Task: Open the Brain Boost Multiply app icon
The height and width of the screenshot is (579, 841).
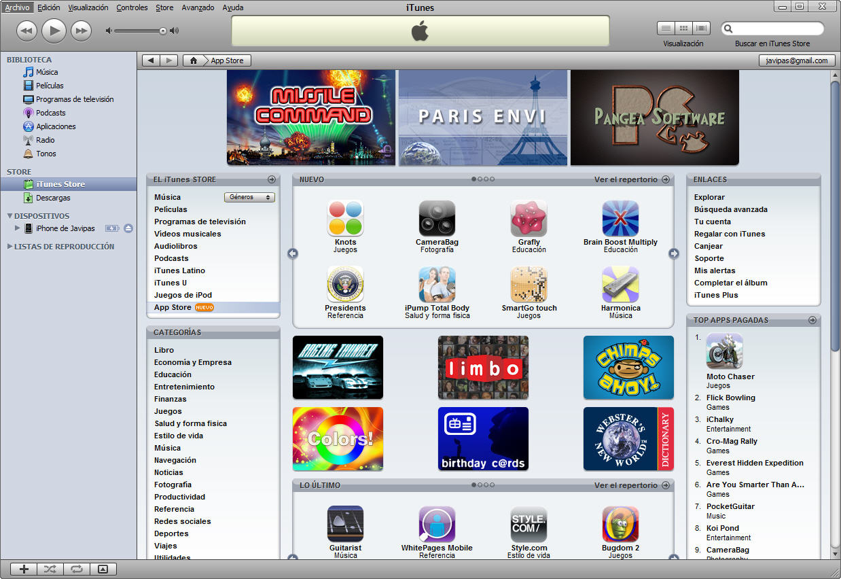Action: tap(620, 218)
